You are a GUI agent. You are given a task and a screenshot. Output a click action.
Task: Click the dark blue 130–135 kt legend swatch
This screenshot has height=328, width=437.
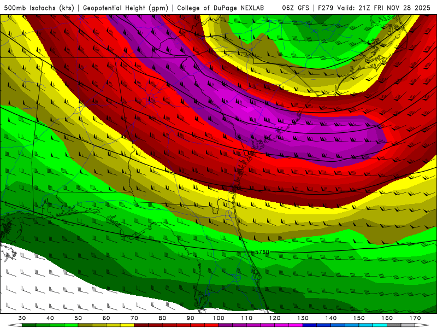coord(310,325)
